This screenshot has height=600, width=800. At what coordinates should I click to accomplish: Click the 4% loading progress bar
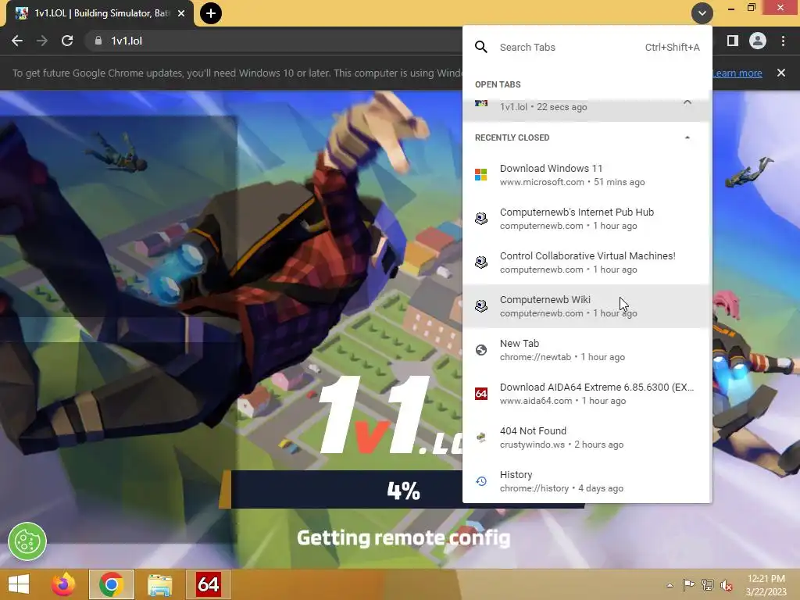(x=402, y=490)
